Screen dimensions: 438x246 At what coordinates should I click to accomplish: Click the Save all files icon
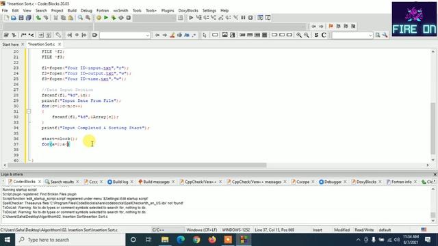click(x=29, y=18)
